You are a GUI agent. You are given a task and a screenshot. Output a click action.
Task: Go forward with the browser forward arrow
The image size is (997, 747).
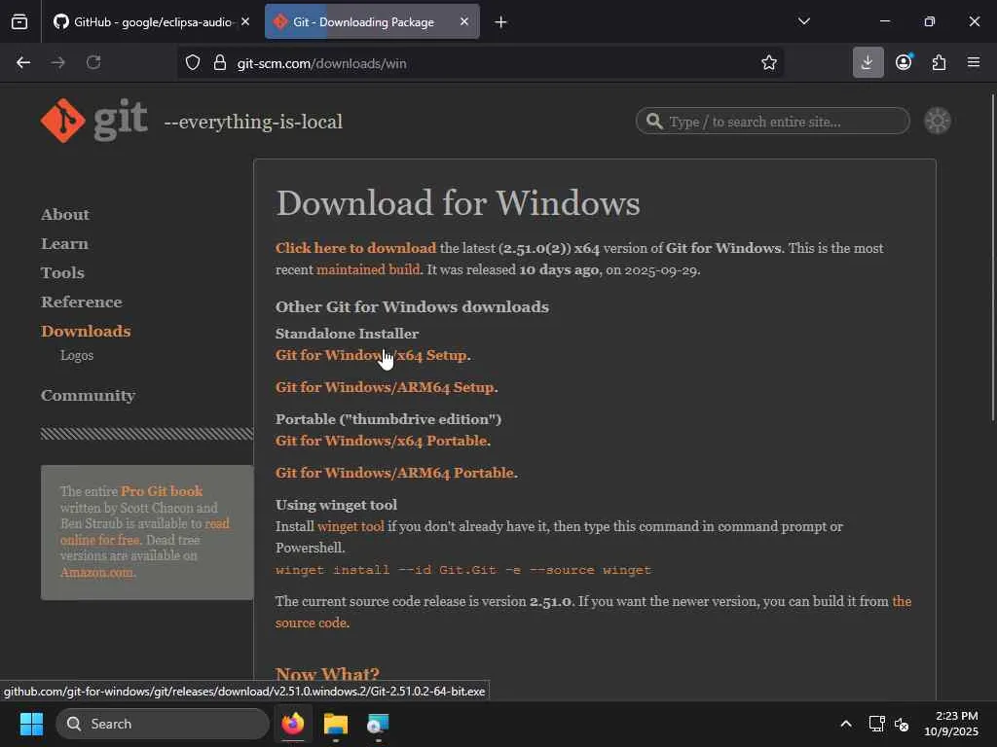[57, 62]
